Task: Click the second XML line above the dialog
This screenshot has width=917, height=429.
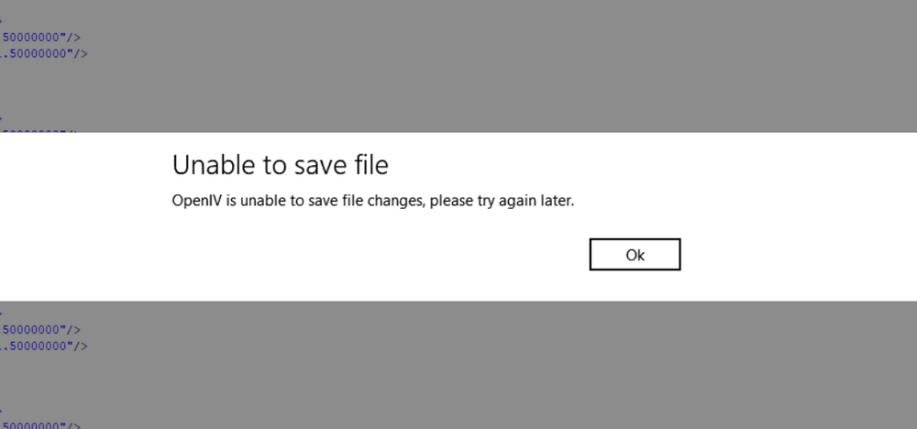Action: (x=46, y=53)
